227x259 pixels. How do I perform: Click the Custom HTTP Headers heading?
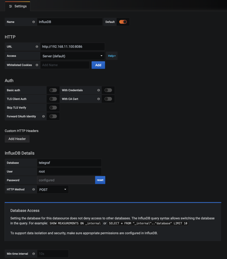pos(22,131)
